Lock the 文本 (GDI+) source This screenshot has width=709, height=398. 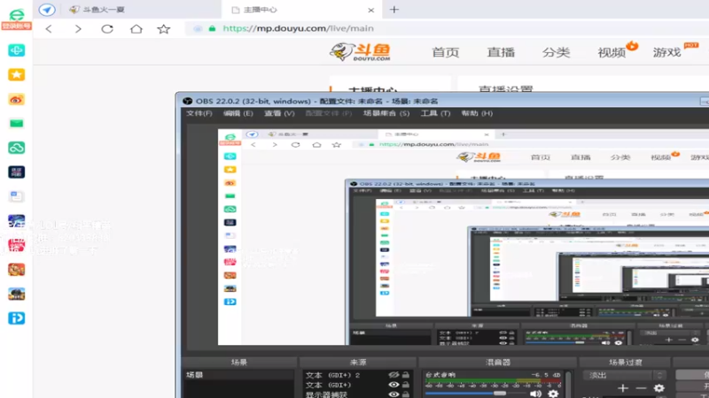point(406,385)
